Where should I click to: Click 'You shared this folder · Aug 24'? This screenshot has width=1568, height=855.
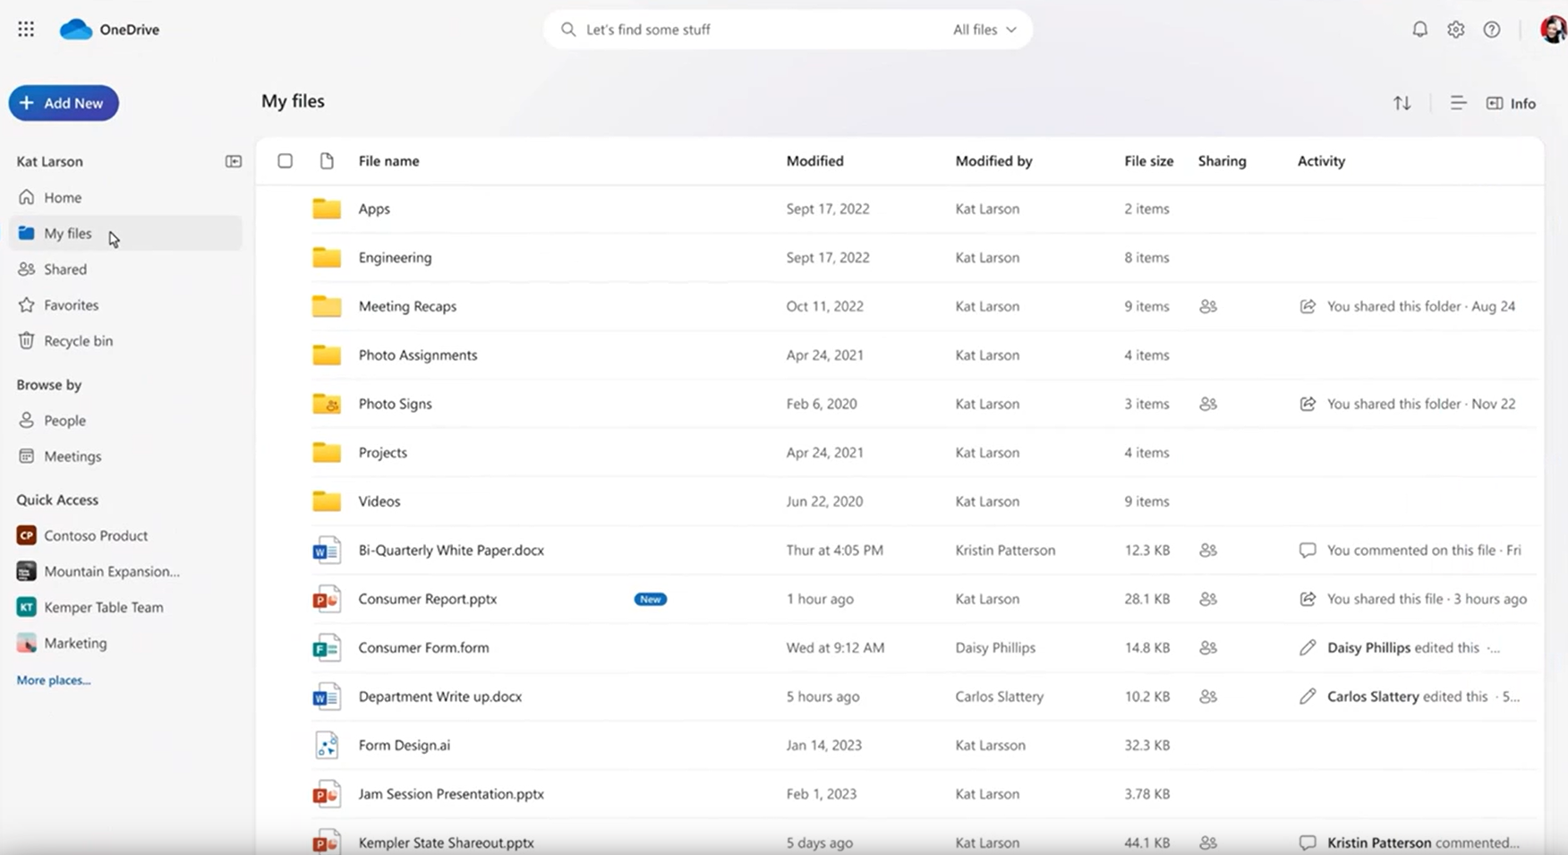pos(1421,306)
